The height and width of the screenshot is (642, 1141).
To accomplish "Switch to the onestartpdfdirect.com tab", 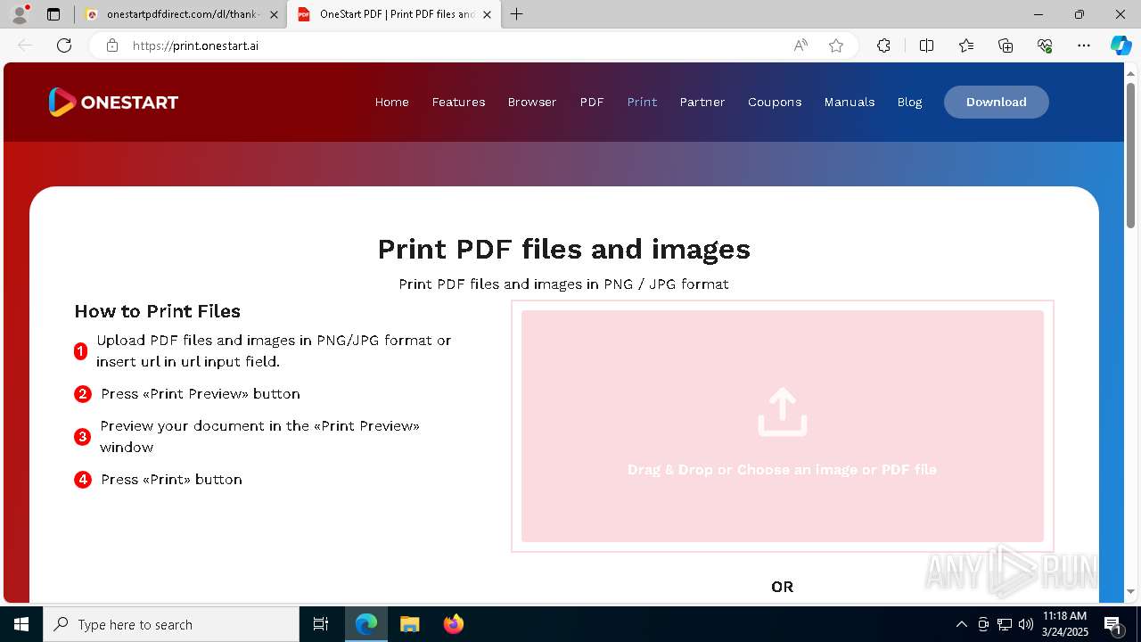I will point(183,14).
